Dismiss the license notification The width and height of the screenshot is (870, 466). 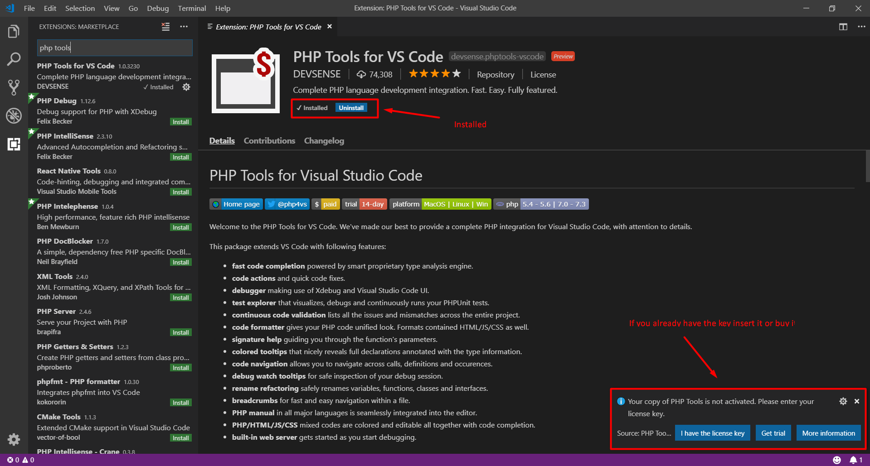point(857,401)
